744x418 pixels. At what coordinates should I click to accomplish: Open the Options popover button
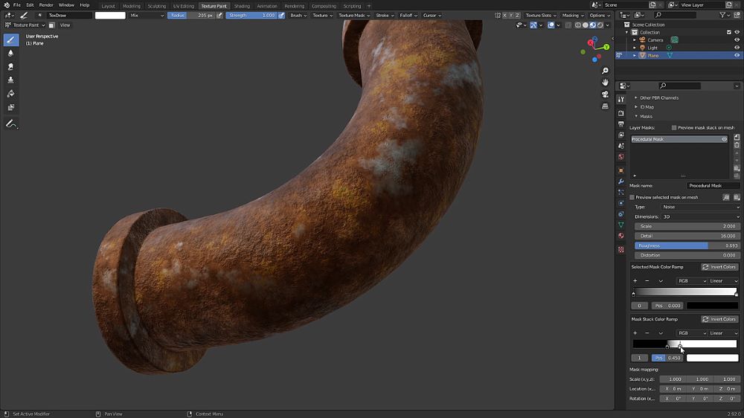600,15
